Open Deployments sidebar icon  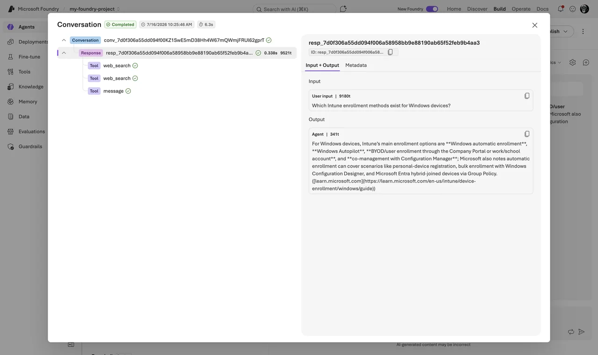[x=11, y=42]
